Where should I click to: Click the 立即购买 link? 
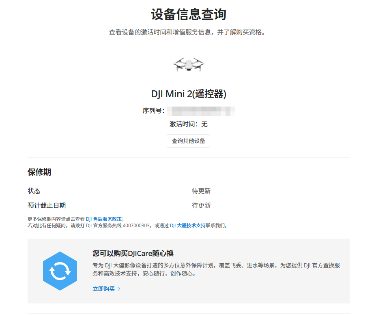pyautogui.click(x=104, y=289)
